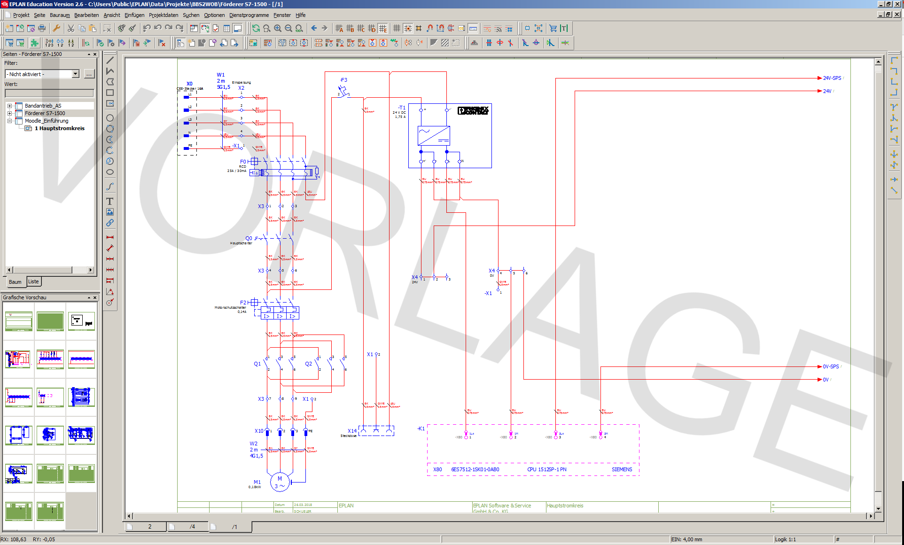The width and height of the screenshot is (904, 545).
Task: Select the circle drawing tool
Action: (x=110, y=118)
